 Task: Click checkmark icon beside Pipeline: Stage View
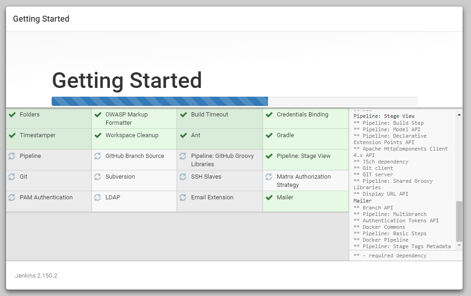coord(269,156)
